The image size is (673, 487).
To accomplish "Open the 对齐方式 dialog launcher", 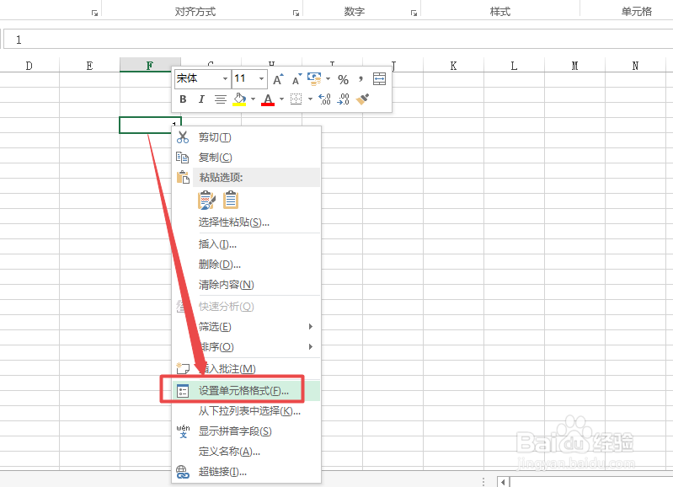I will (x=296, y=13).
